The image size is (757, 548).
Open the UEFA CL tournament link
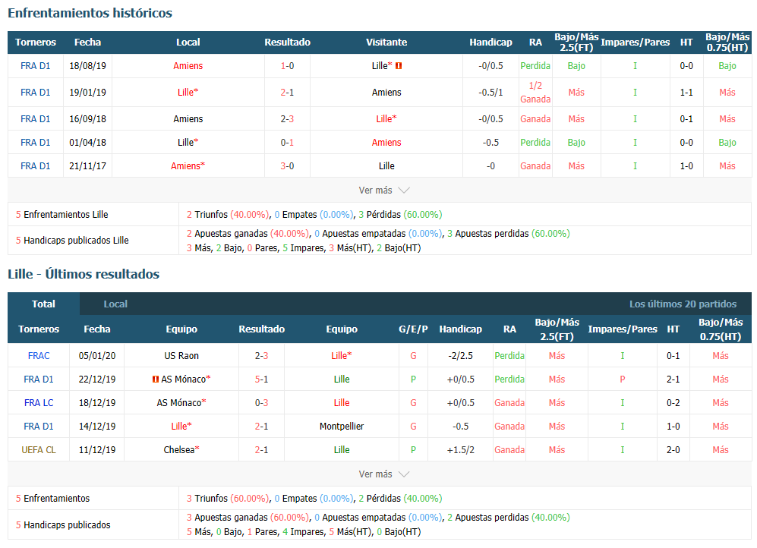pos(39,450)
